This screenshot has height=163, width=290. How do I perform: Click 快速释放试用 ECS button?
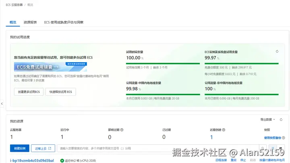[61, 92]
